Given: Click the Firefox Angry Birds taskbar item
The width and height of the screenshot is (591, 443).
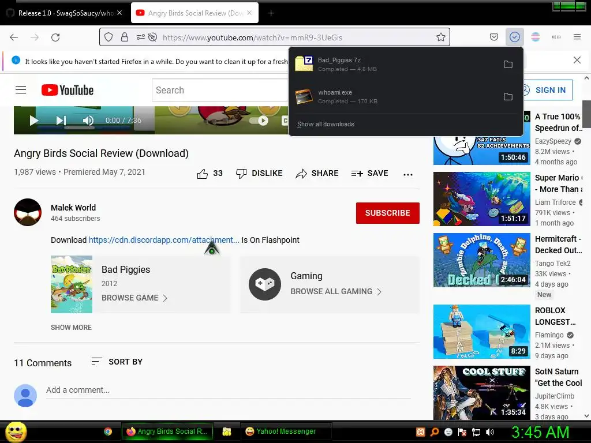Looking at the screenshot, I should pyautogui.click(x=167, y=431).
